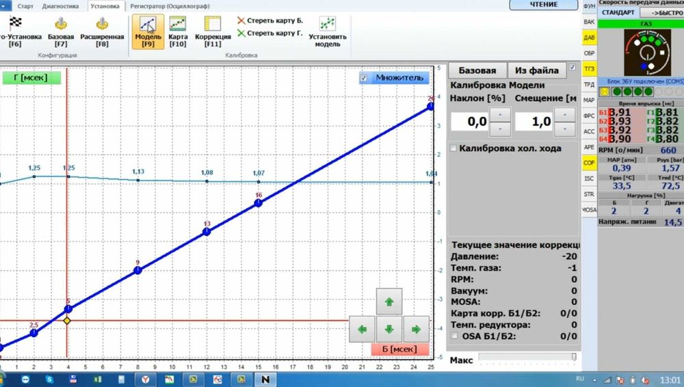Screen dimensions: 684x387
Task: Click the Наклон [%] value field
Action: [x=470, y=122]
